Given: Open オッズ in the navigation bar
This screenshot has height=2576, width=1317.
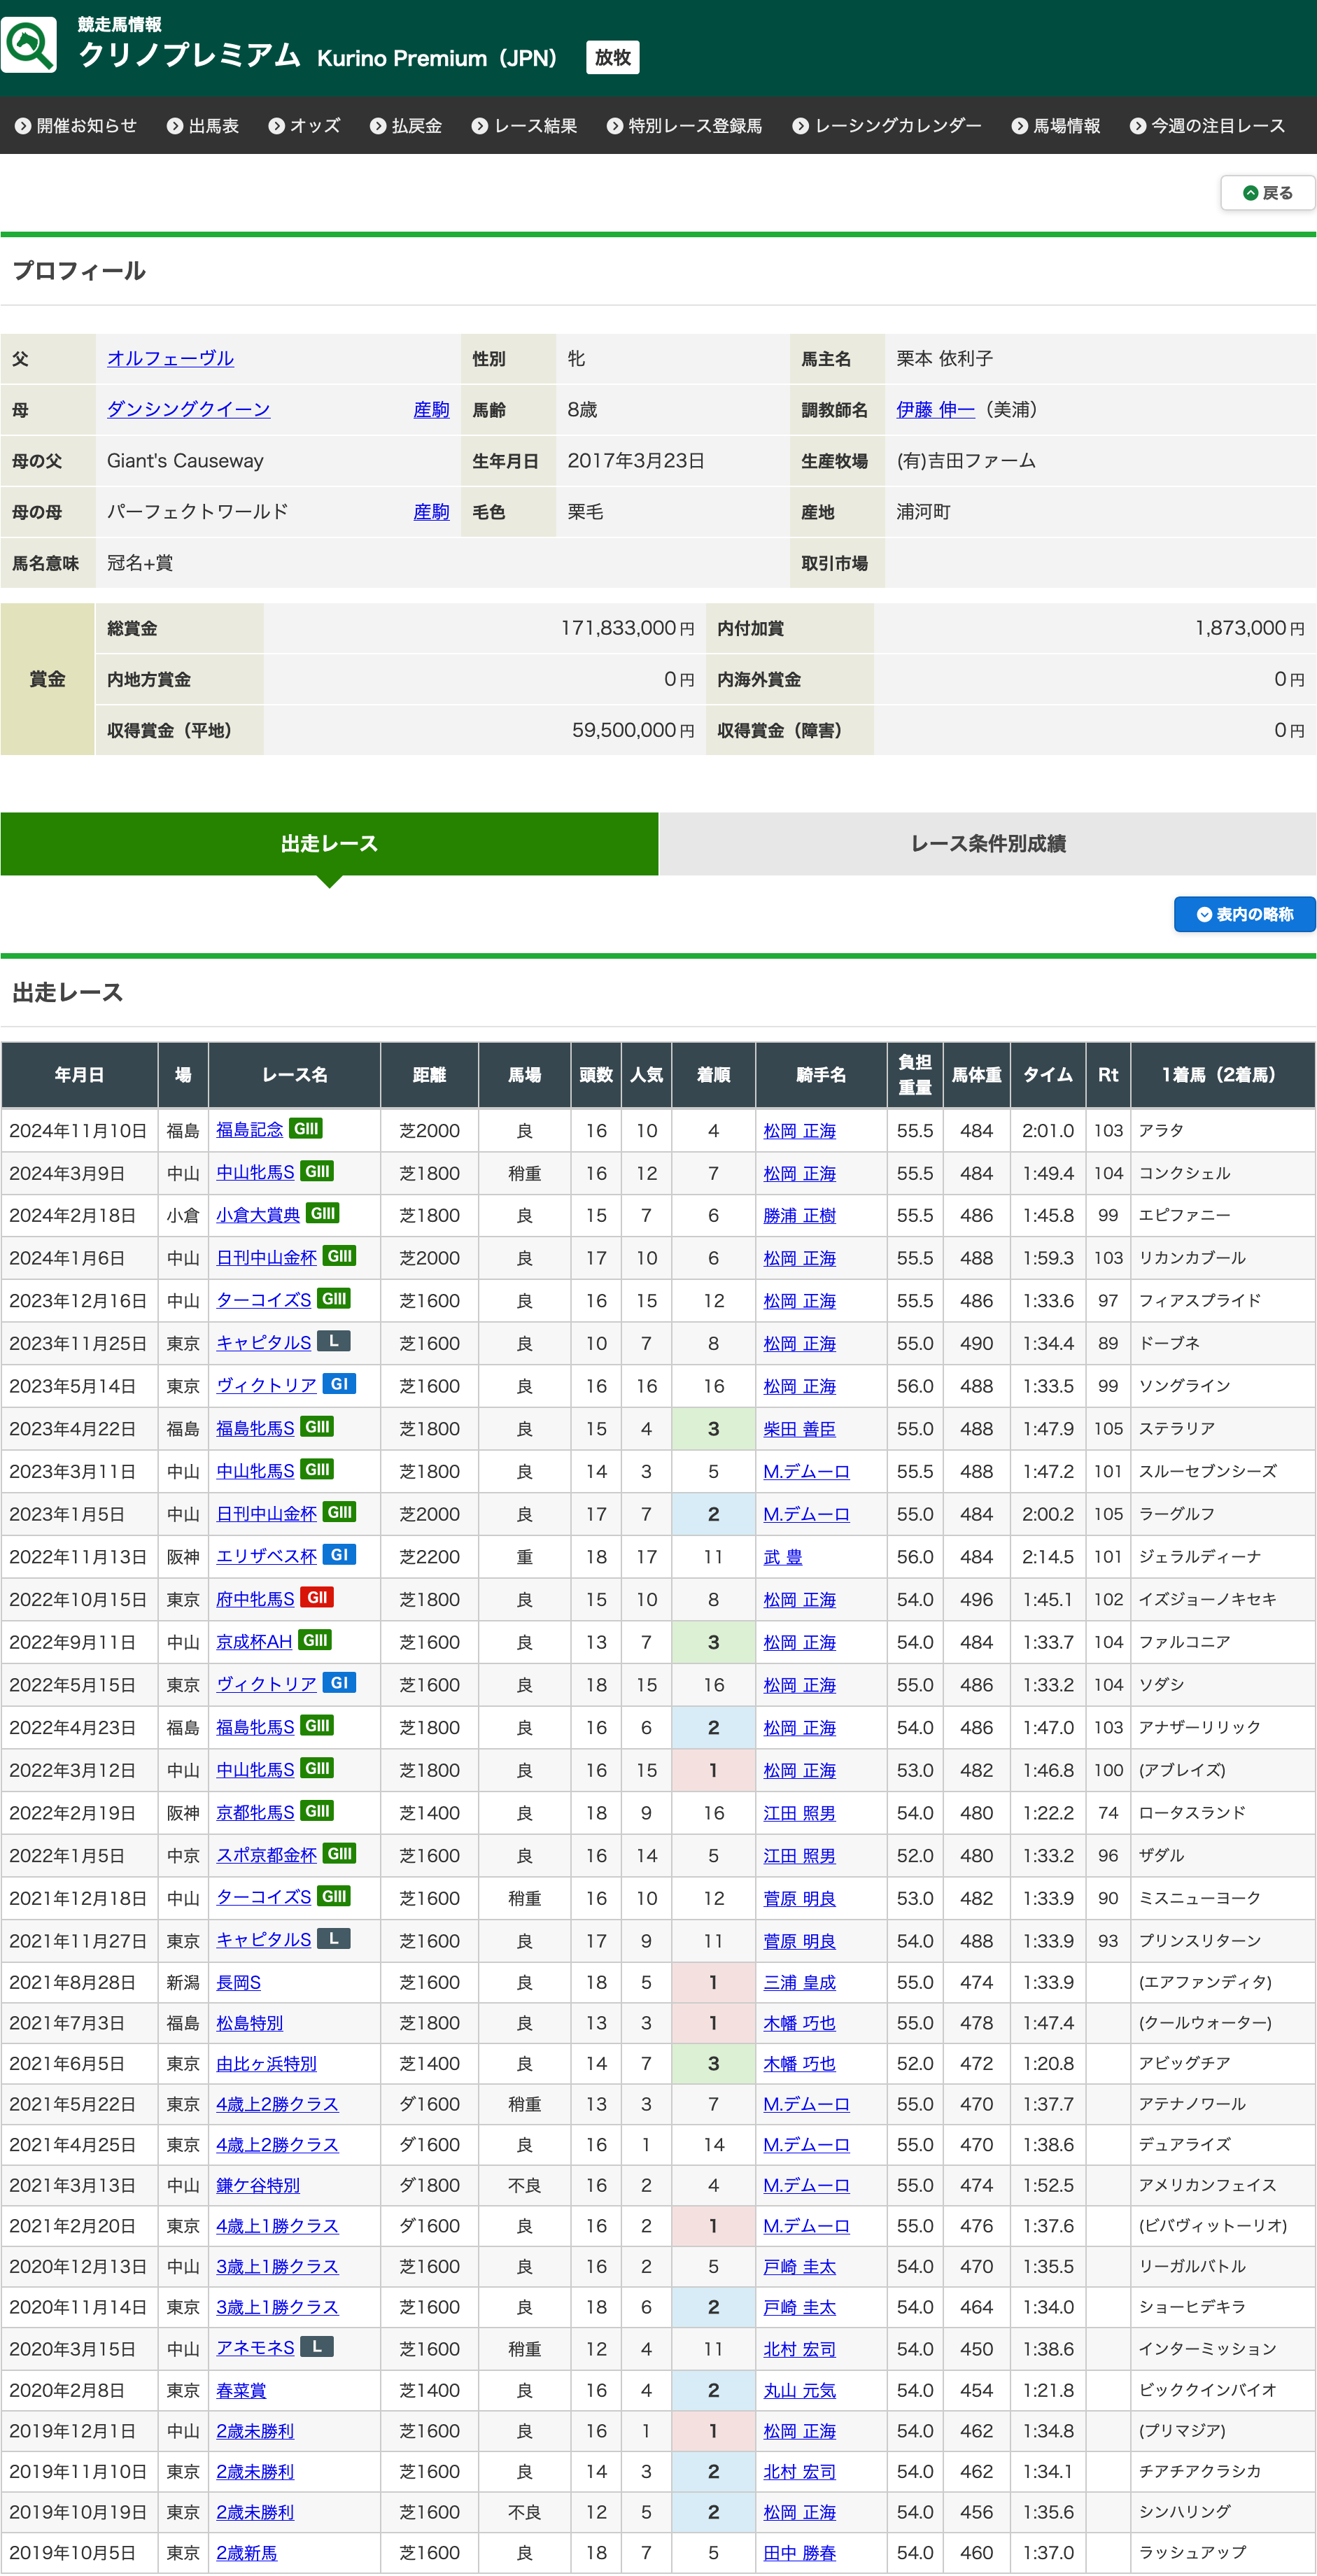Looking at the screenshot, I should 305,126.
